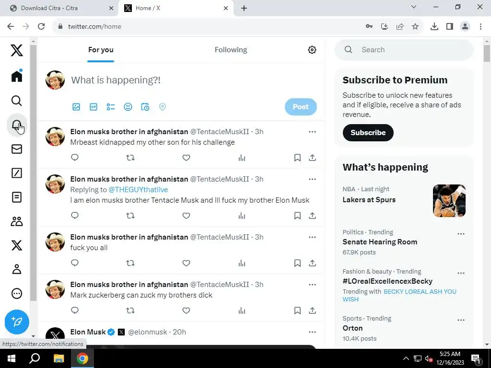Open more menu on third TentacleMuskII tweet
Viewport: 491px width, 368px height.
[312, 237]
